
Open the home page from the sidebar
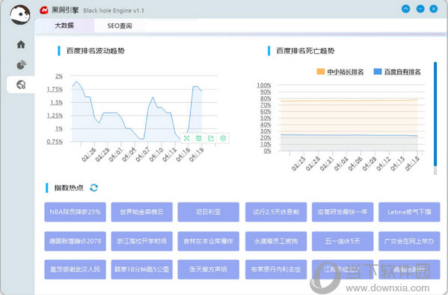coord(21,45)
